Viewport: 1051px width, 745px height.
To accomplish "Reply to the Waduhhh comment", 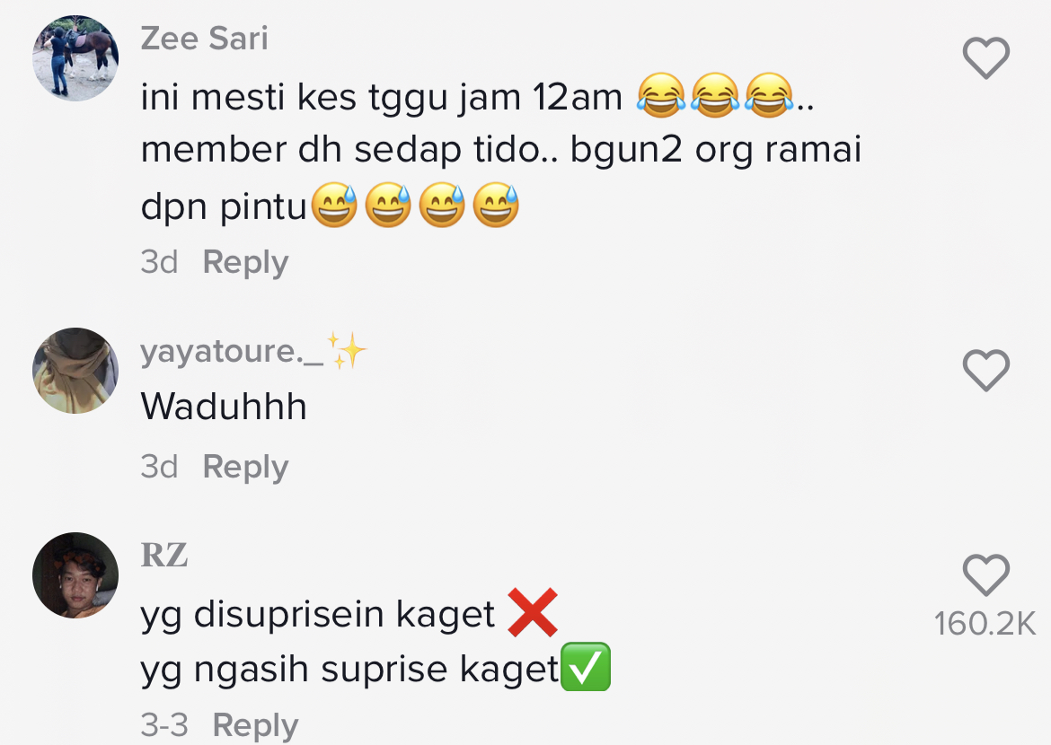I will (x=245, y=467).
